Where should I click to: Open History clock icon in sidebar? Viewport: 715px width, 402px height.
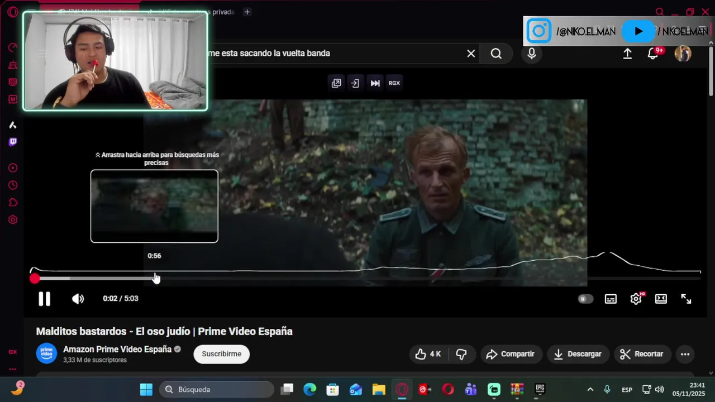12,185
